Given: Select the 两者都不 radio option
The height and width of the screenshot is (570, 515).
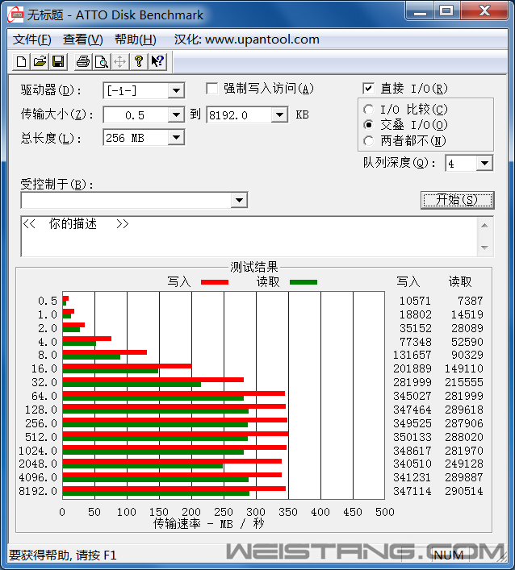Looking at the screenshot, I should click(368, 140).
